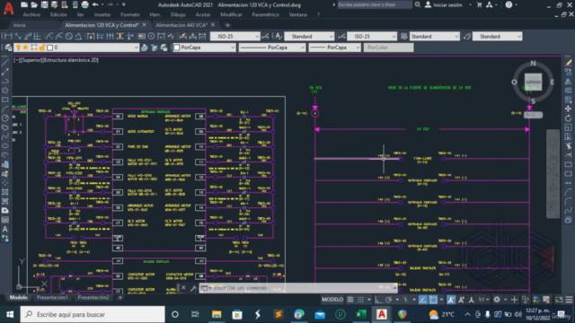Viewport: 575px width, 323px height.
Task: Open the PorCapa lineweight dropdown
Action: click(335, 48)
